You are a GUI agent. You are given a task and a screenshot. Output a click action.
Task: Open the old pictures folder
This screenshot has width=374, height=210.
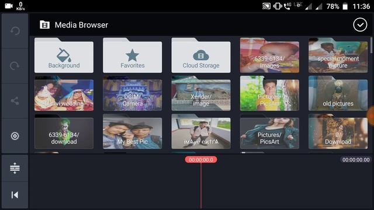click(338, 93)
